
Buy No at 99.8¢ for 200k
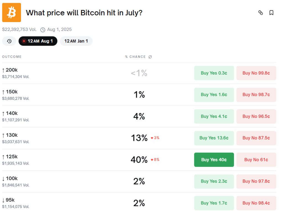[x=256, y=73]
